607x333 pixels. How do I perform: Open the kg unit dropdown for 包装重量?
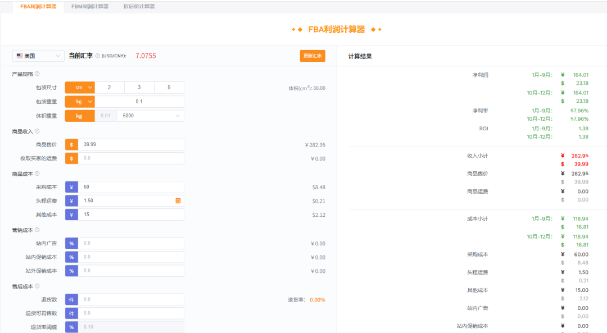point(79,102)
